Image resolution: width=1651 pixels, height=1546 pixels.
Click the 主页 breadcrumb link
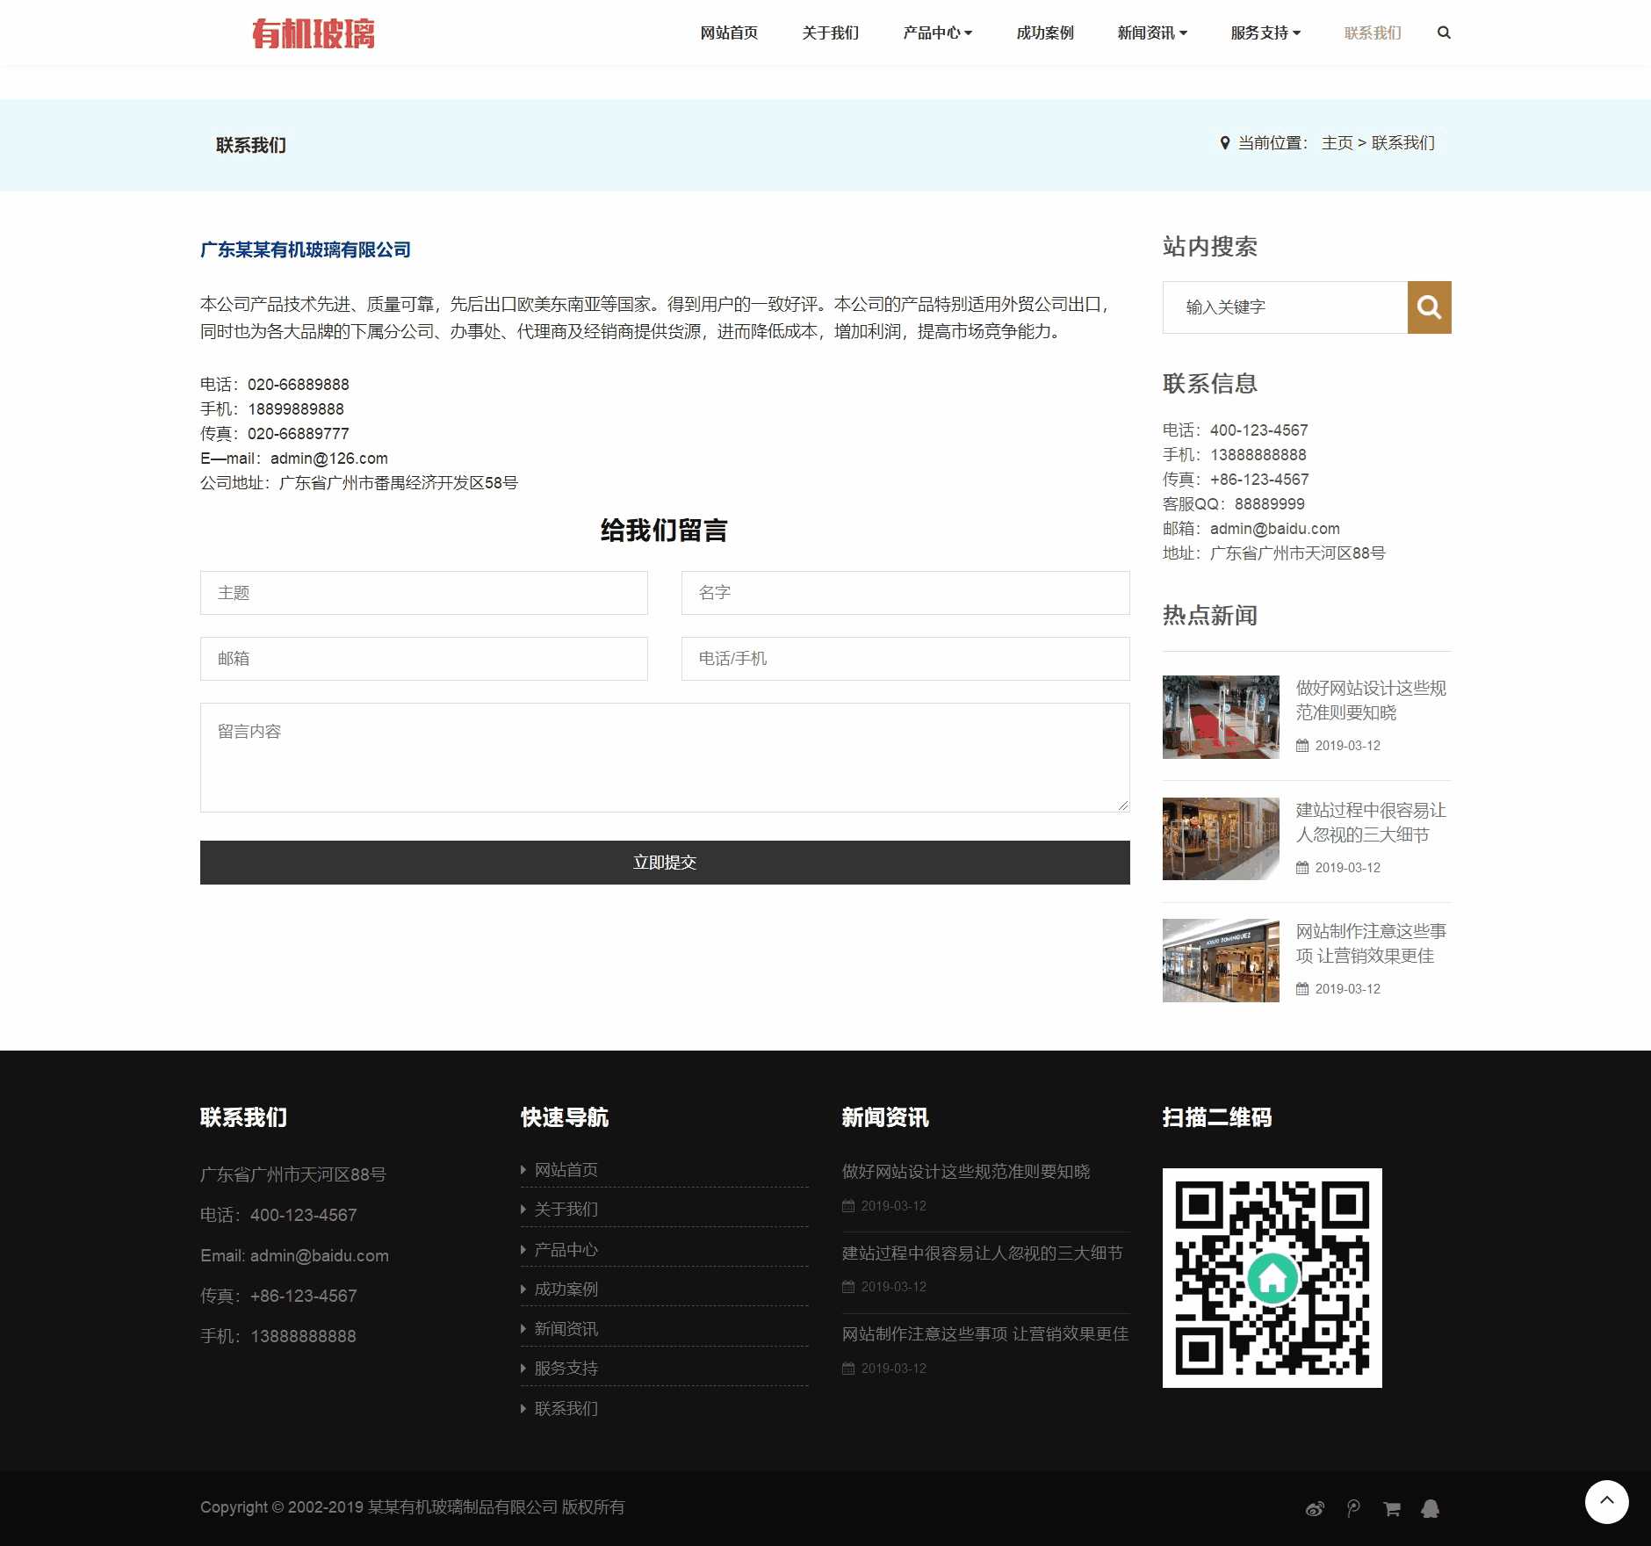(1336, 143)
